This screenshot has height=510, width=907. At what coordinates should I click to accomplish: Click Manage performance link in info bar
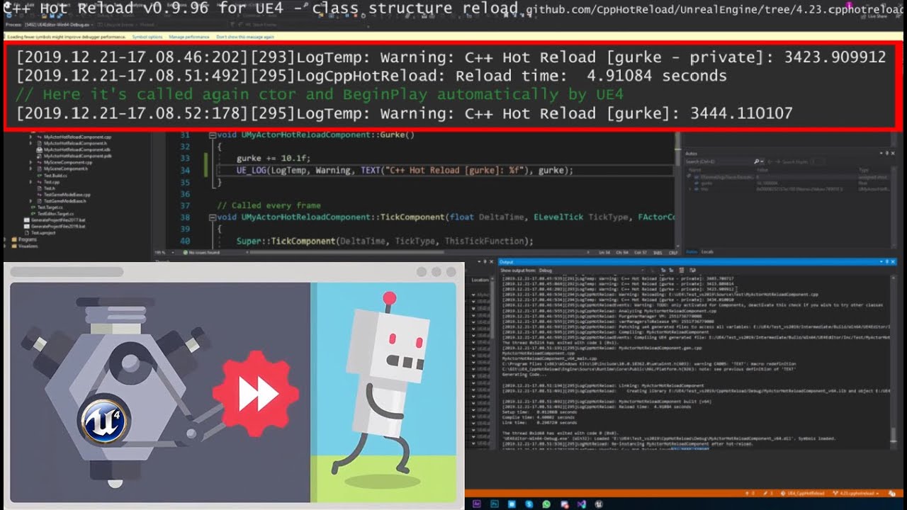189,36
